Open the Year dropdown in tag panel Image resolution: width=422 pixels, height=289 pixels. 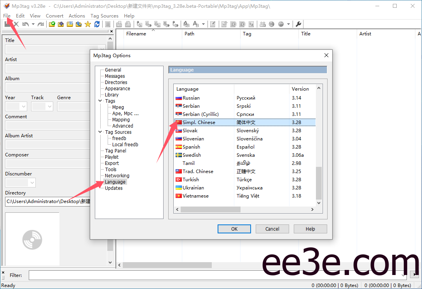23,106
